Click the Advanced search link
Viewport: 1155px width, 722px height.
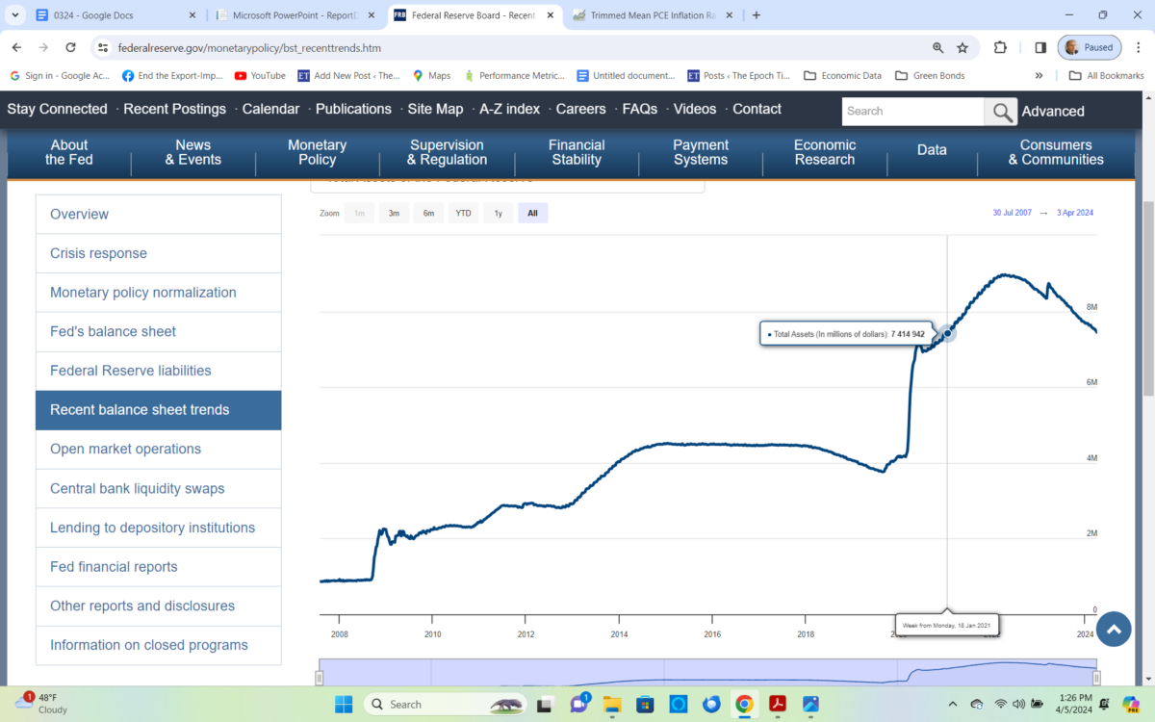(1053, 112)
